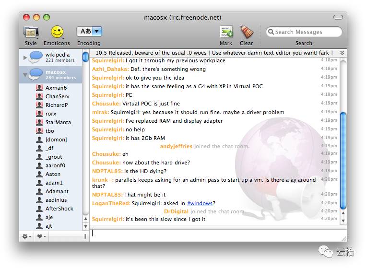This screenshot has width=366, height=268.
Task: Click mirak's nickname in chat
Action: pyautogui.click(x=100, y=112)
